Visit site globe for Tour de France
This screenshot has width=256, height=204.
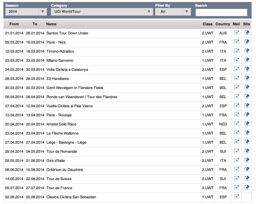tap(247, 187)
